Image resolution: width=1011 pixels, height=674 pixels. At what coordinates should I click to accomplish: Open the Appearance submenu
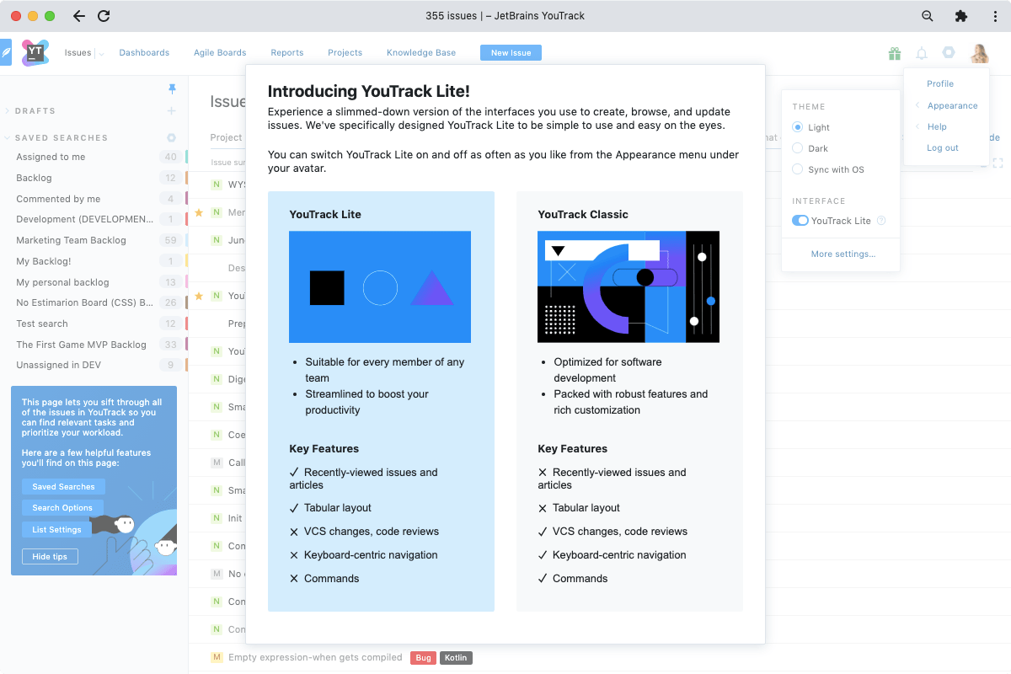(x=952, y=105)
